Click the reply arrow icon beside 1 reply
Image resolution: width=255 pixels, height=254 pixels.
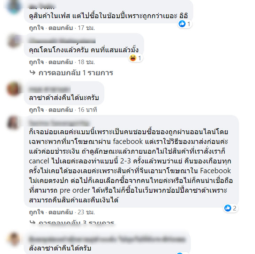[32, 72]
